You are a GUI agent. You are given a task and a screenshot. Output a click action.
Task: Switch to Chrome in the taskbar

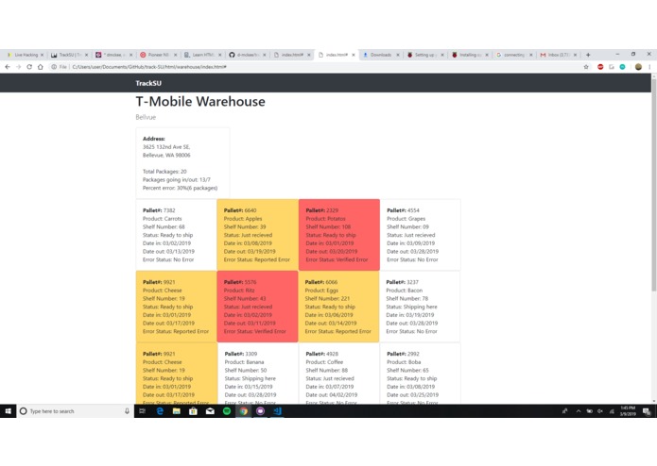(244, 411)
